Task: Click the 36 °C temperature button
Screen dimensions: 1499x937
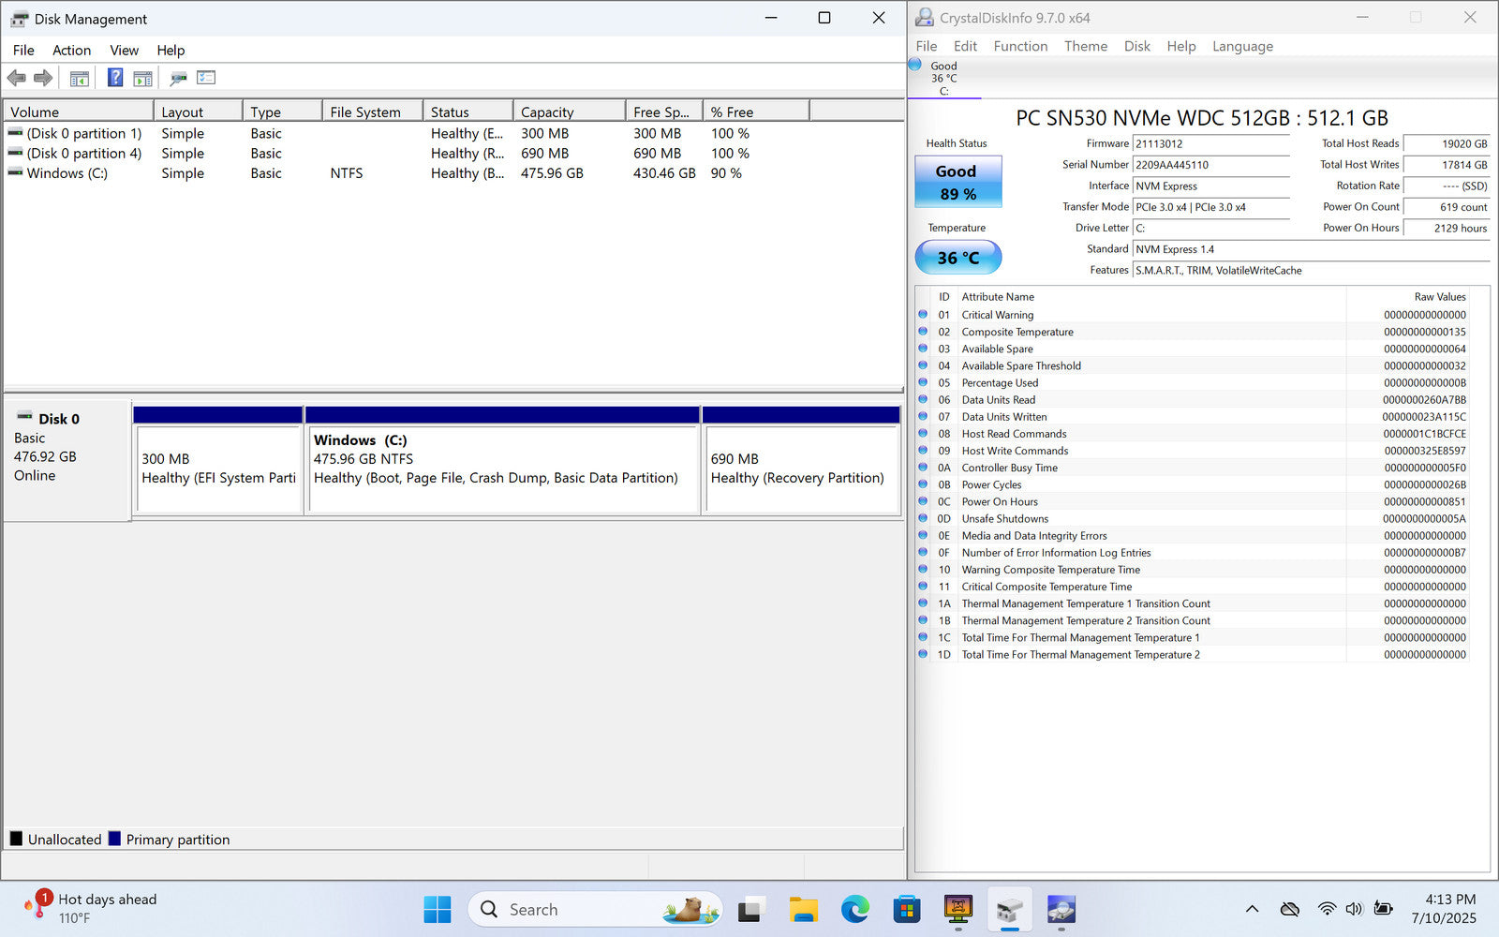Action: (x=957, y=258)
